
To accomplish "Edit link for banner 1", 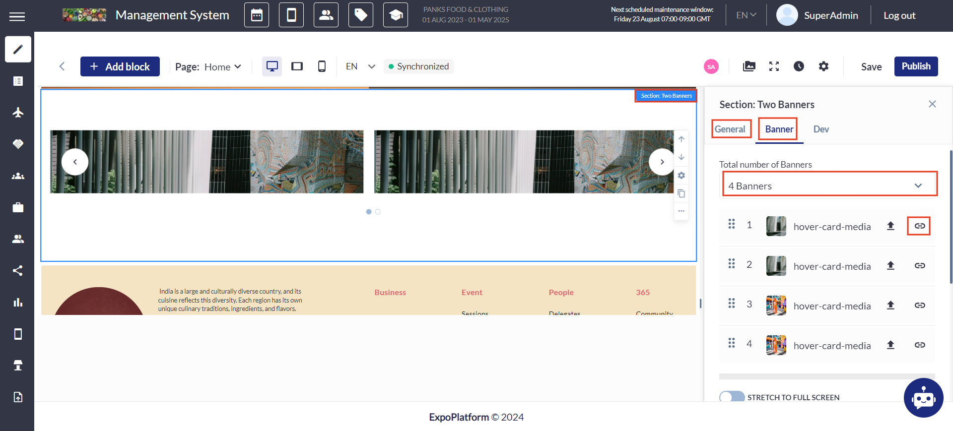I will [x=920, y=226].
